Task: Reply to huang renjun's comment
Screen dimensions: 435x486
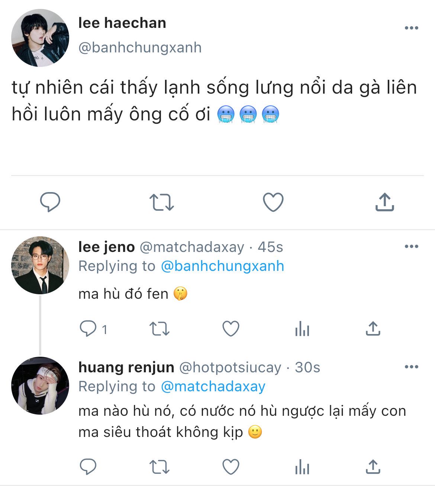Action: click(88, 467)
